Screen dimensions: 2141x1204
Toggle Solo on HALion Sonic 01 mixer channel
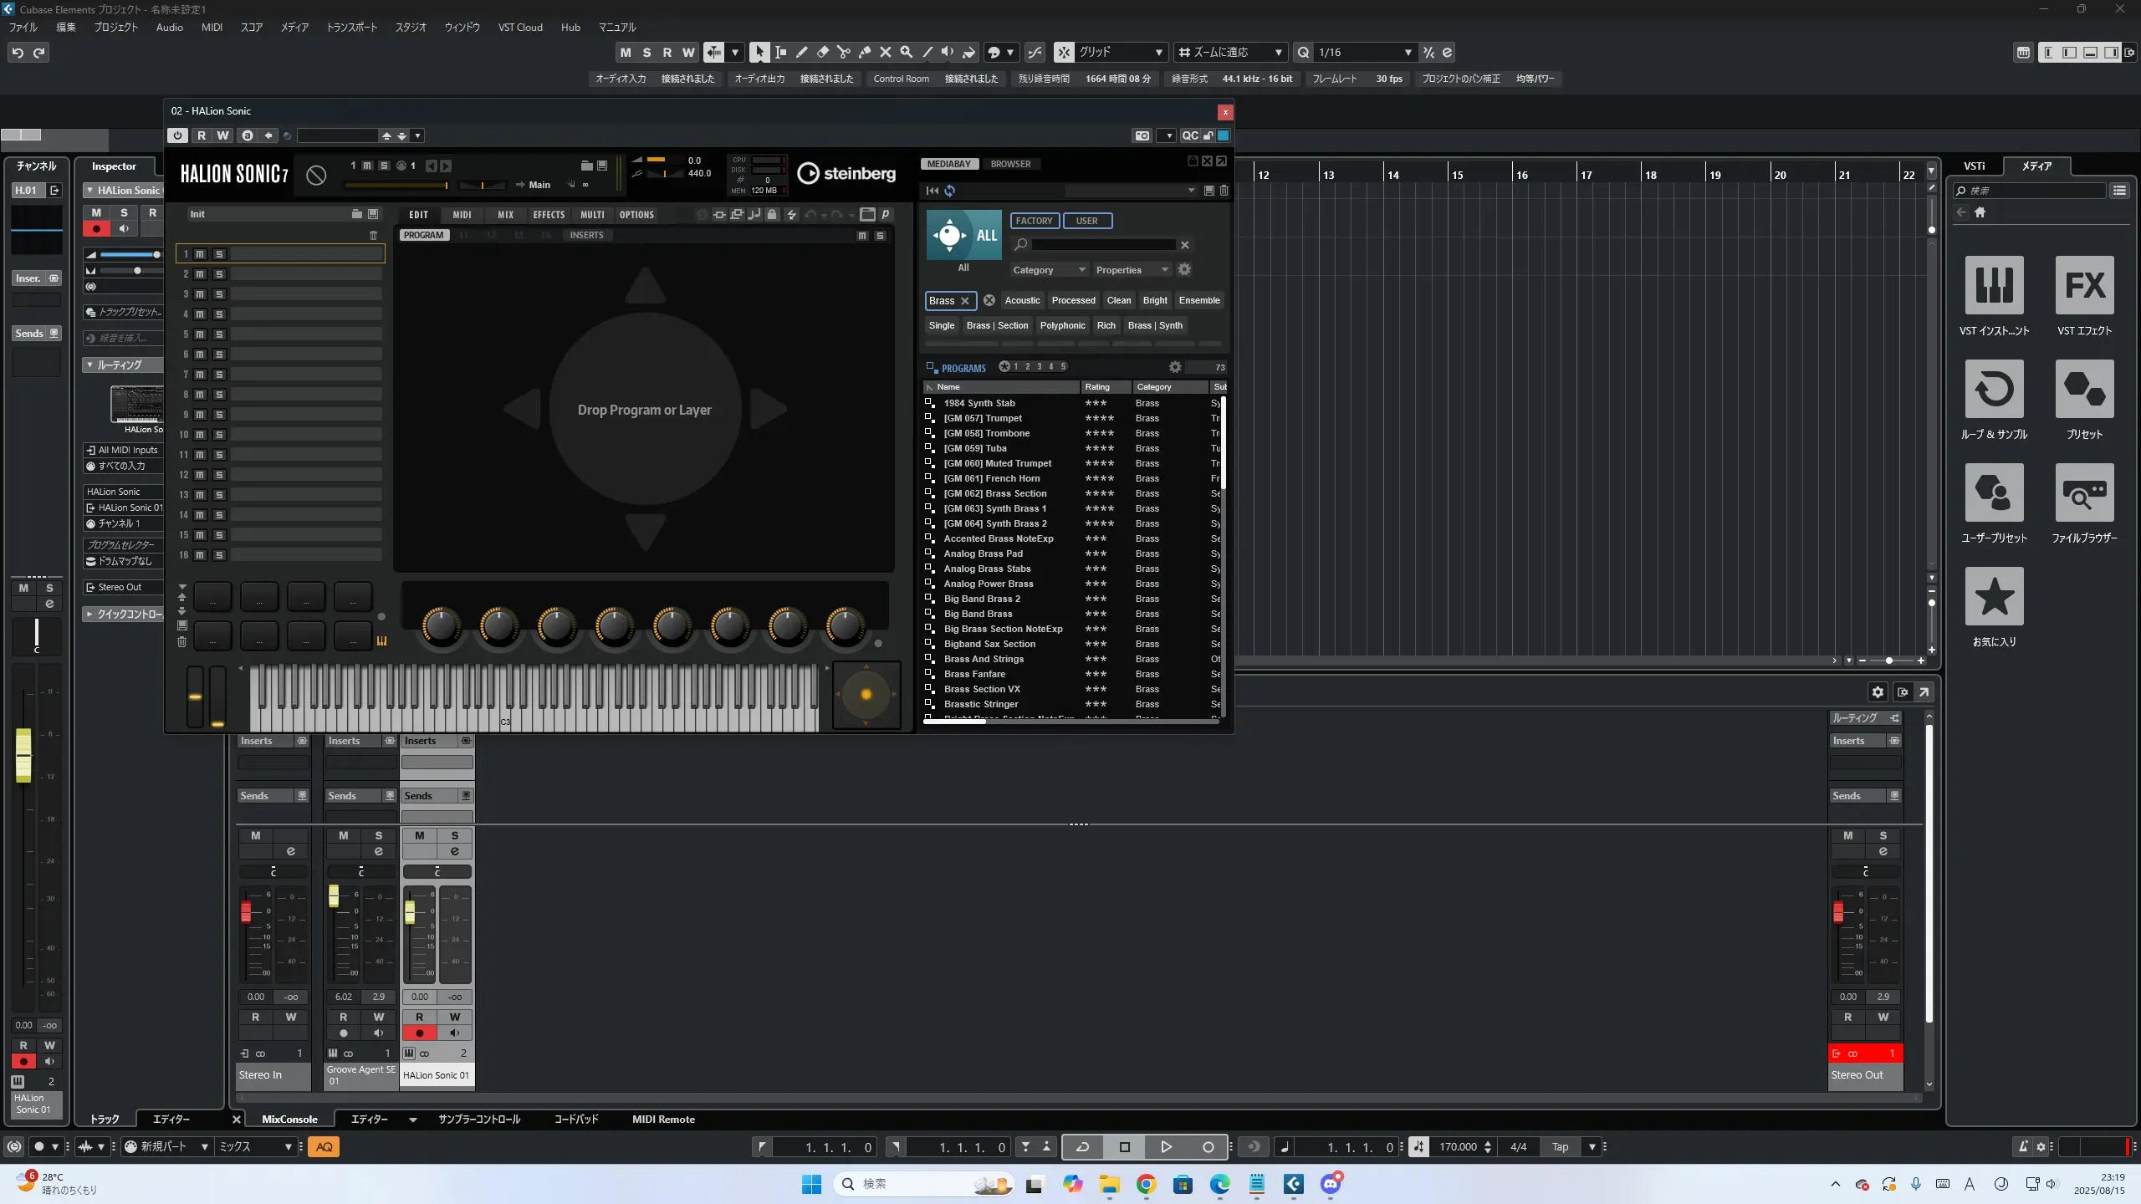point(454,835)
